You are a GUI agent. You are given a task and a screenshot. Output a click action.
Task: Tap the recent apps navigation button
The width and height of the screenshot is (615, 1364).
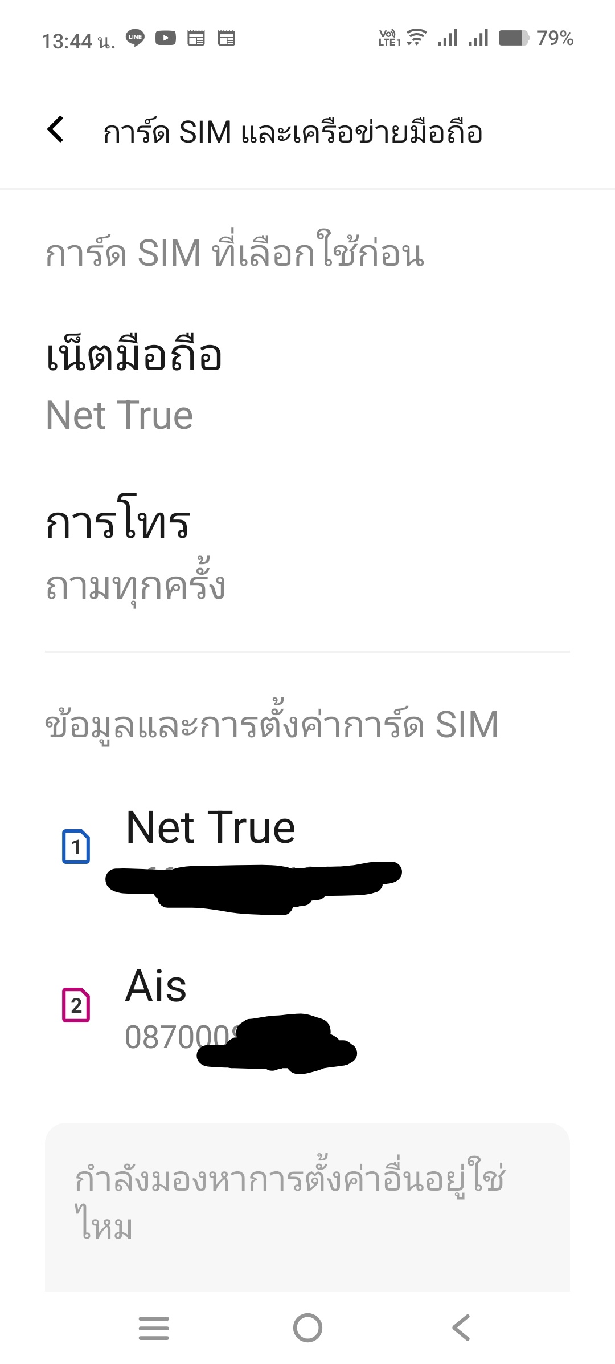[154, 1328]
